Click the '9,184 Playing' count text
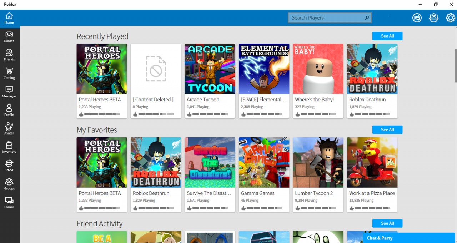457x243 pixels. tap(306, 201)
